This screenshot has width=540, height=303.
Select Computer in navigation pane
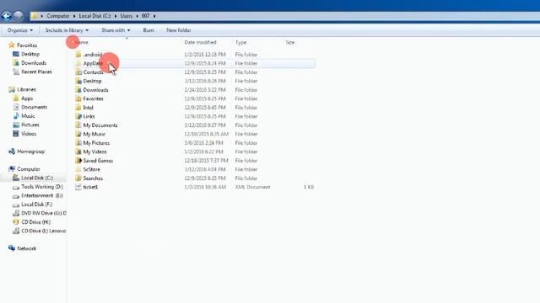coord(29,169)
